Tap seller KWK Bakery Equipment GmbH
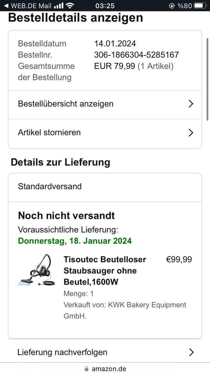 coord(125,310)
